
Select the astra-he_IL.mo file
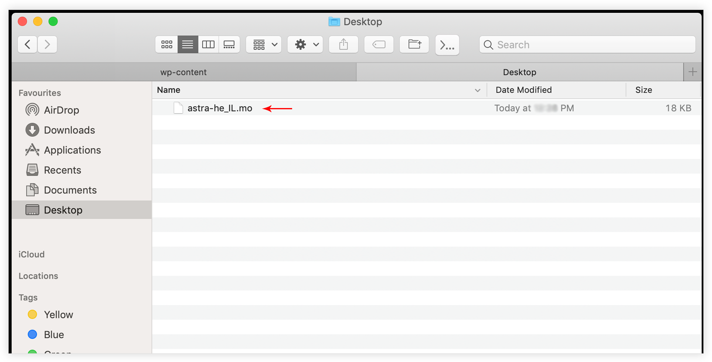coord(219,108)
